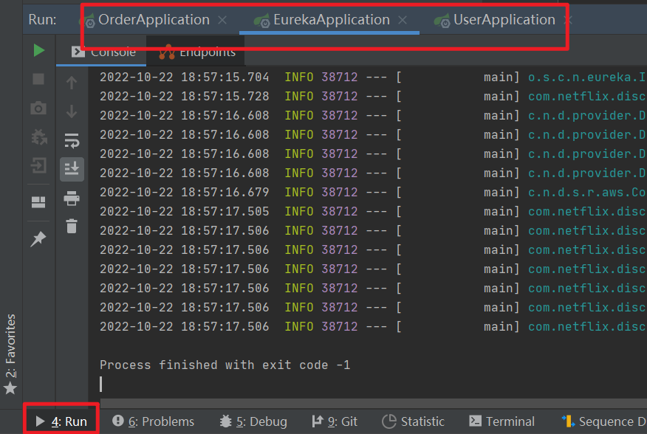Image resolution: width=647 pixels, height=434 pixels.
Task: Click 'Process finished with exit code -1' text
Action: pos(225,365)
